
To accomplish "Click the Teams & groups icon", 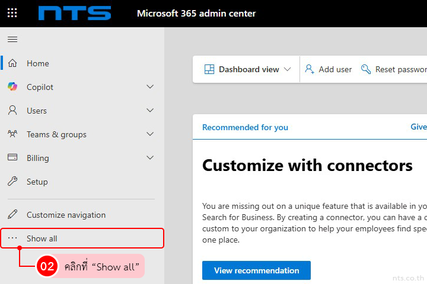I will tap(12, 134).
